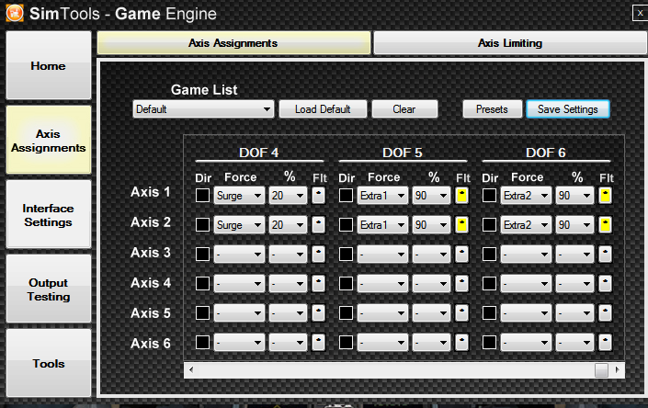Screen dimensions: 648x408
Task: Expand Surge force dropdown for Axis 2 DOF 4
Action: (239, 224)
